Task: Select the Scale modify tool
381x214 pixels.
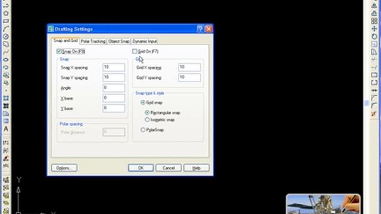Action: coord(374,45)
